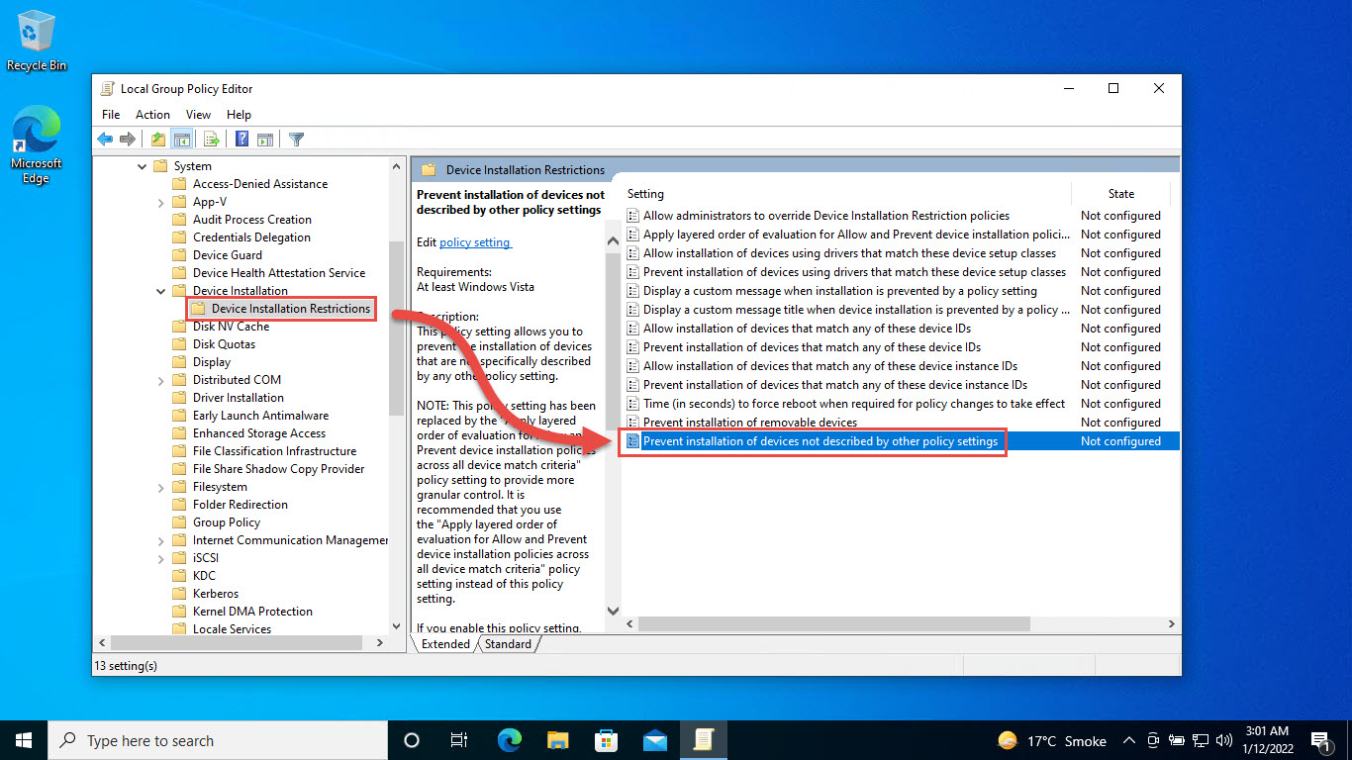Collapse the Device Installation tree node
1352x760 pixels.
click(x=161, y=291)
